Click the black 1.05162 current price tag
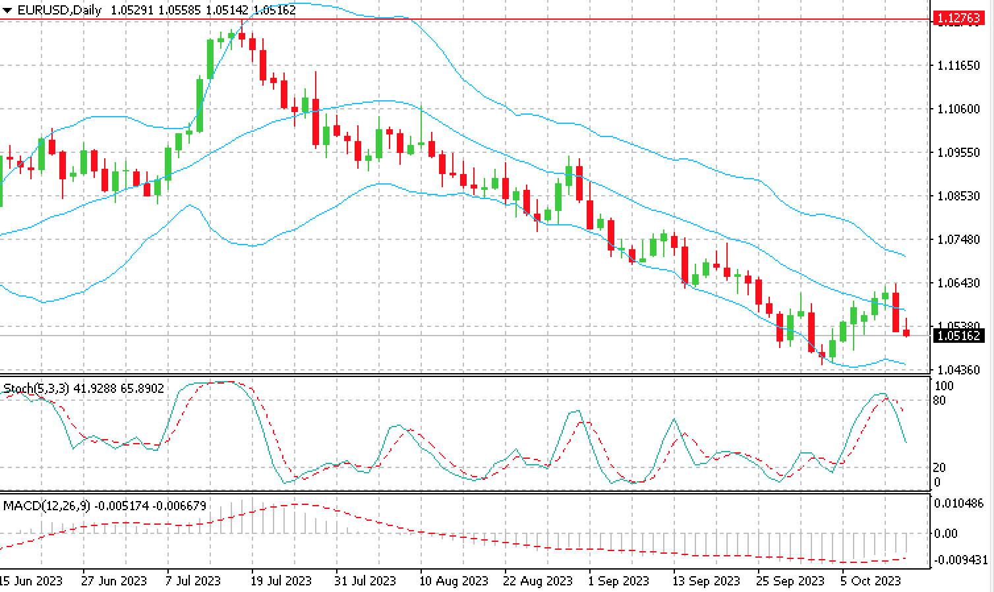 (958, 336)
